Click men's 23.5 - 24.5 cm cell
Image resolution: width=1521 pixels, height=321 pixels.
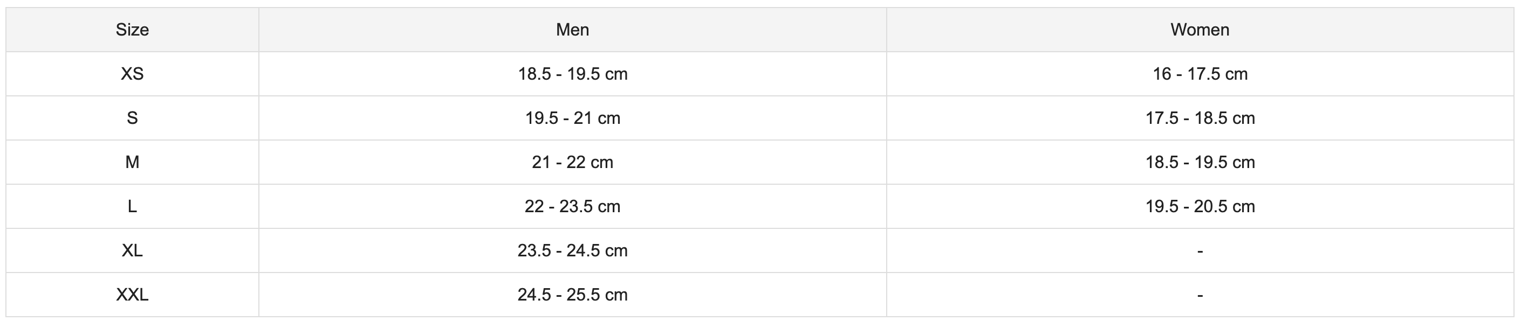(x=572, y=251)
